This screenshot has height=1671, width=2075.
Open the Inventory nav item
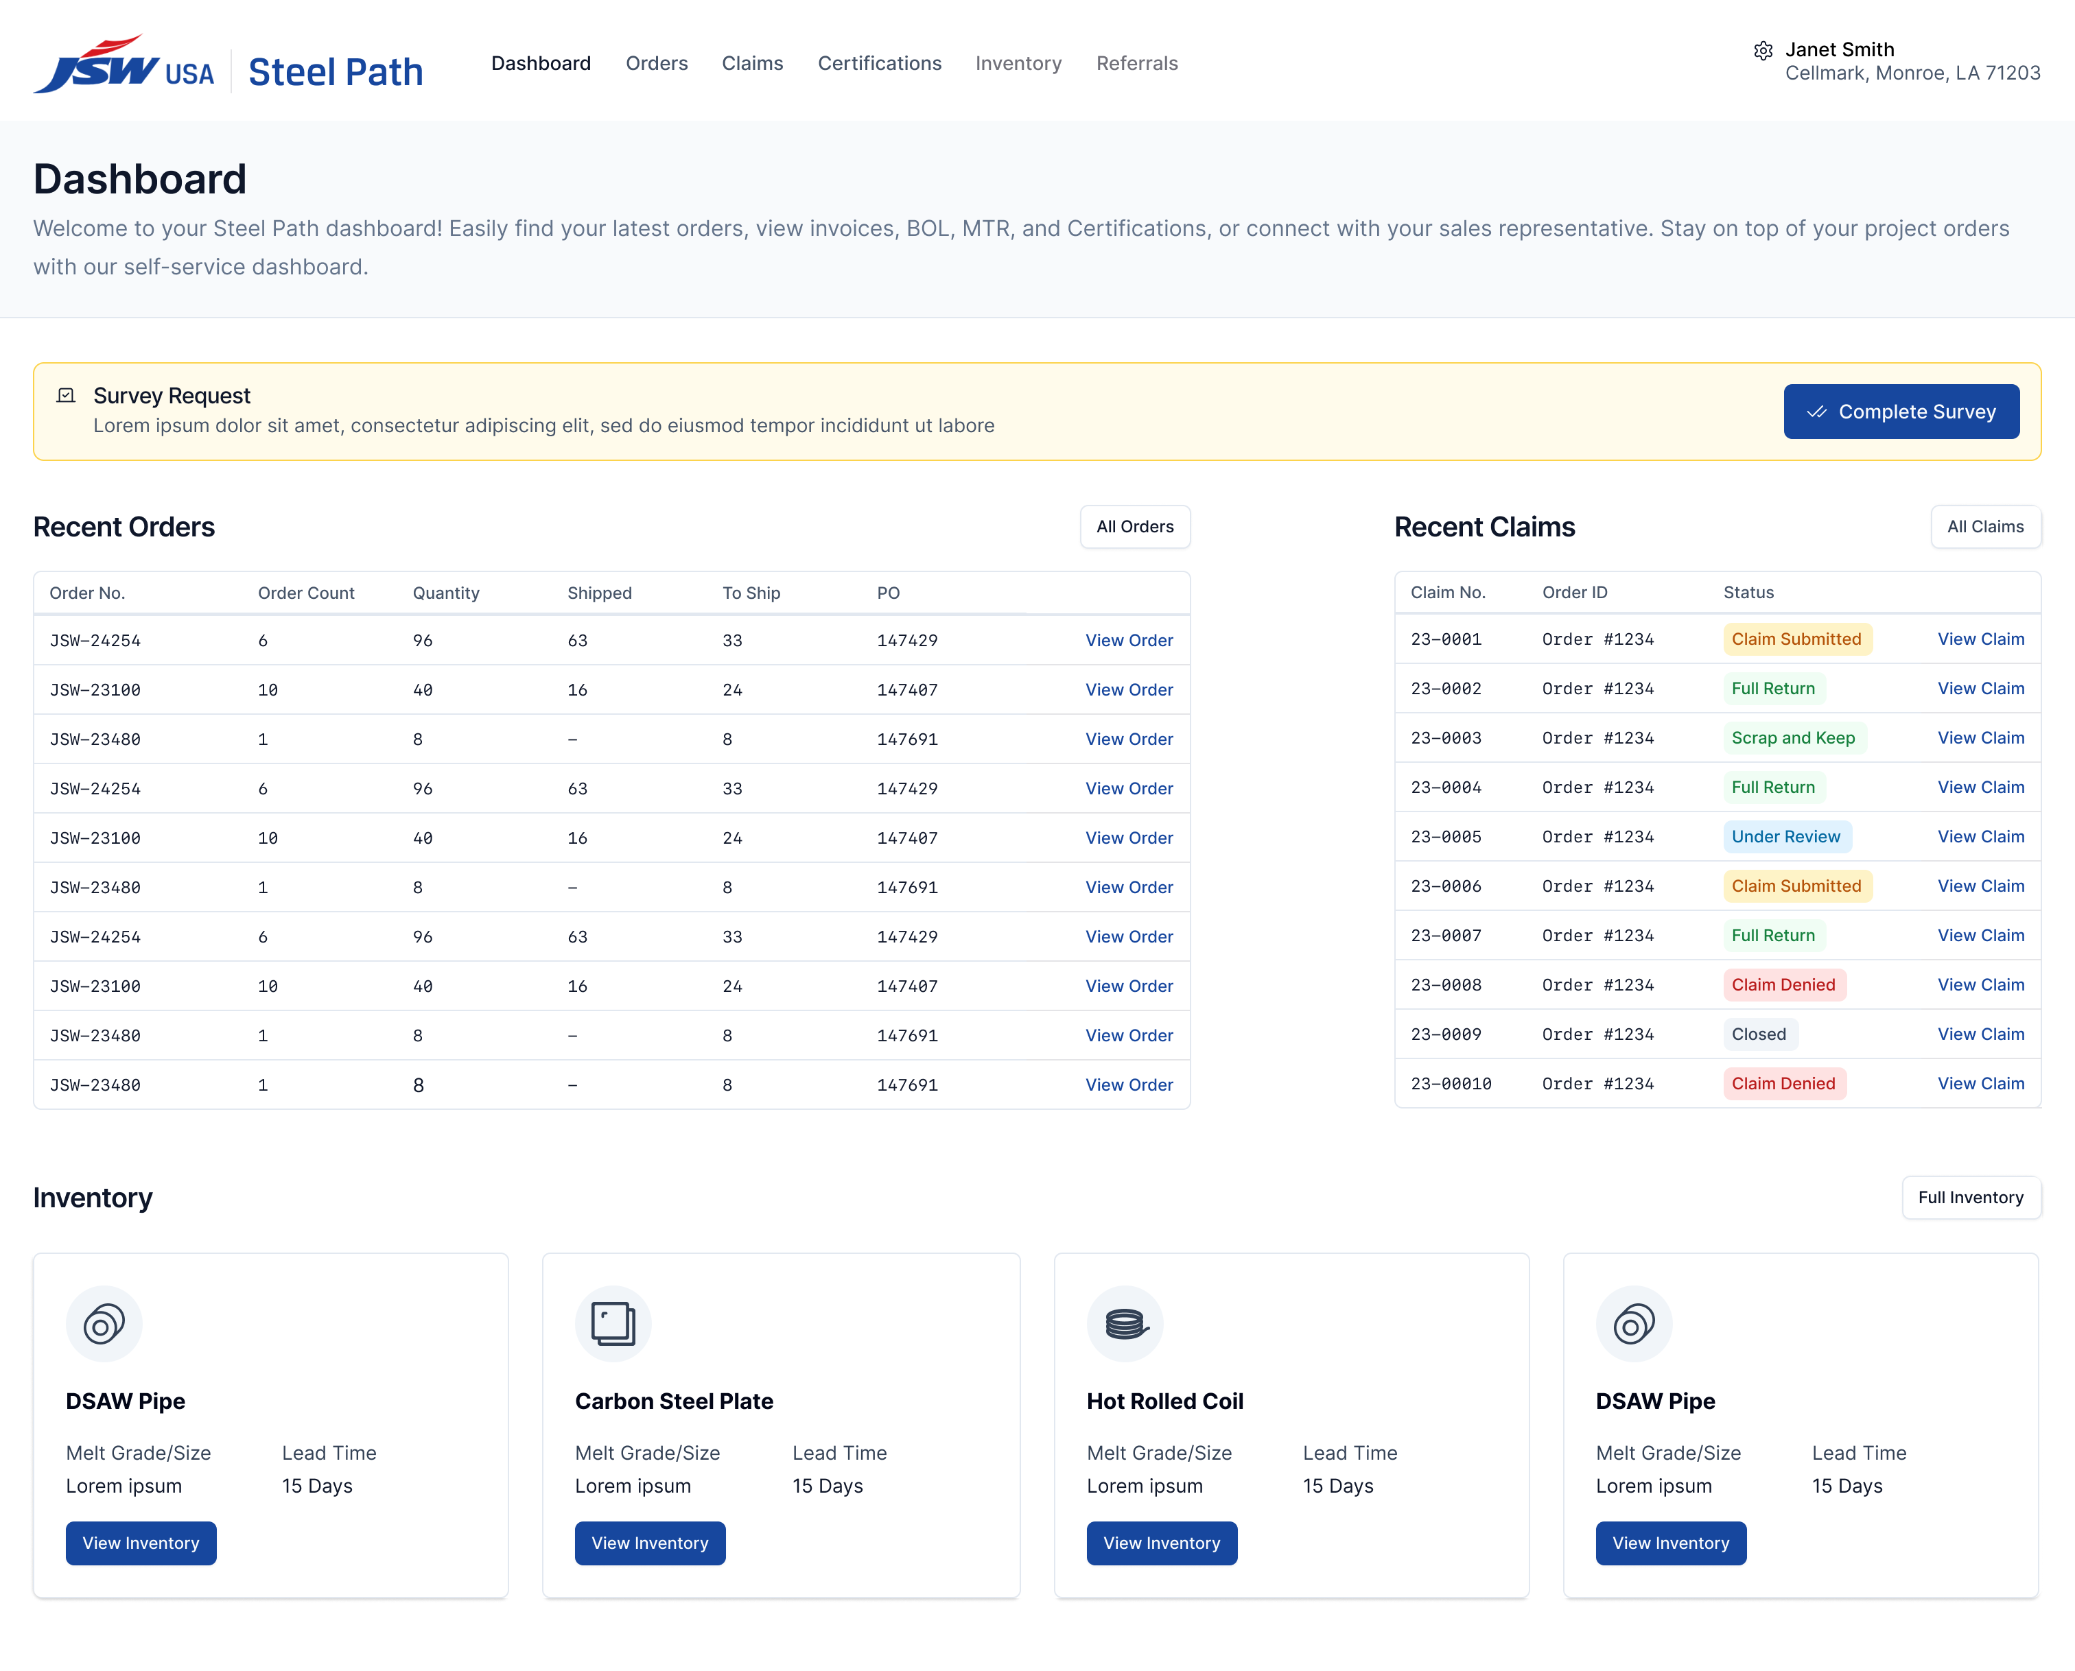coord(1019,64)
